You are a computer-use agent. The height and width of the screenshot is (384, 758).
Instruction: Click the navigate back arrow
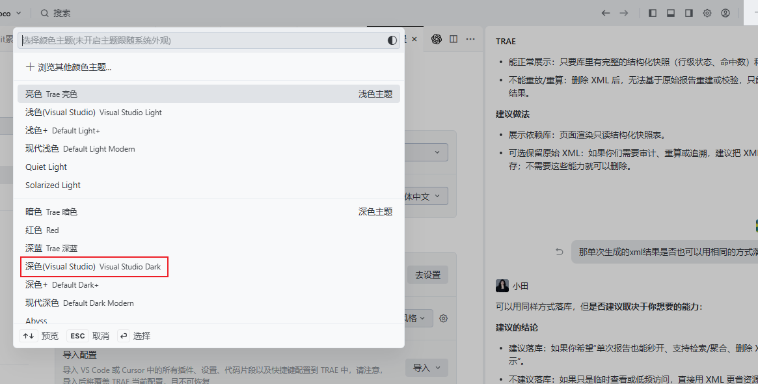point(606,13)
